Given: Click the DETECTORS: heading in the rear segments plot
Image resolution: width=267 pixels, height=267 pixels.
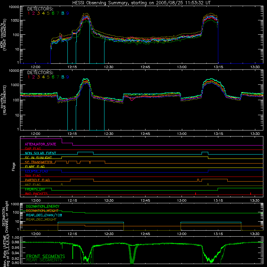Looking at the screenshot, I should (40, 72).
